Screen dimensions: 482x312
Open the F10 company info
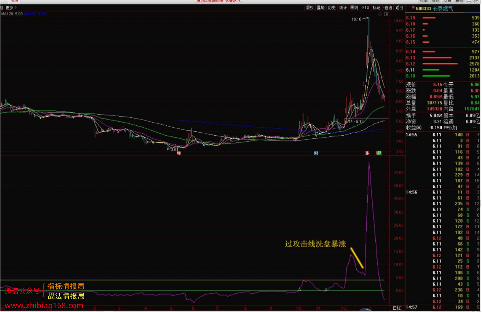tap(365, 8)
